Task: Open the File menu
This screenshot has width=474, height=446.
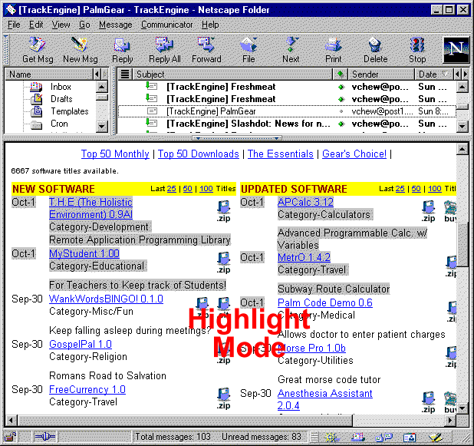Action: [x=14, y=25]
